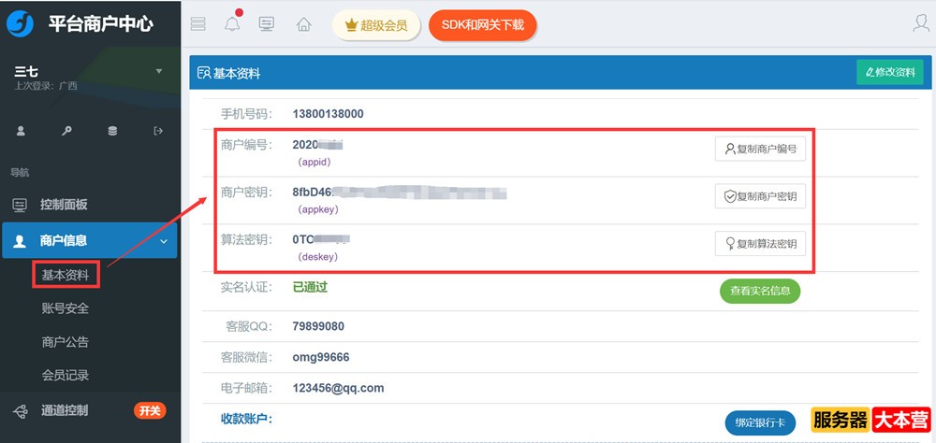This screenshot has height=443, width=936.
Task: Expand the 三七 account dropdown arrow
Action: (158, 71)
